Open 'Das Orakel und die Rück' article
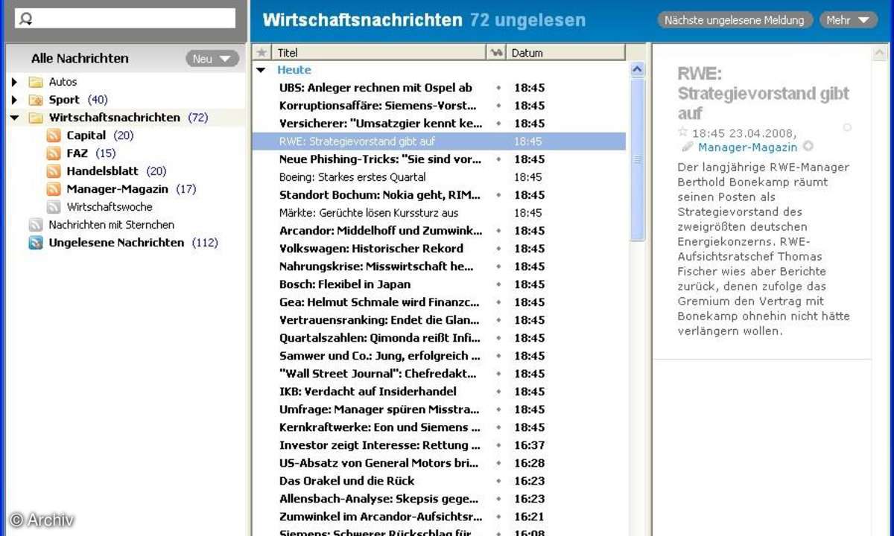The image size is (894, 536). [347, 481]
